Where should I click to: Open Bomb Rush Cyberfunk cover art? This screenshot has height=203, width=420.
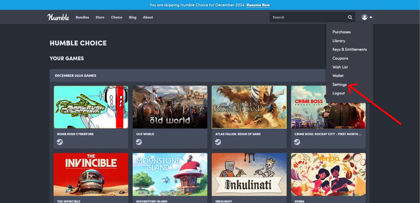[91, 107]
